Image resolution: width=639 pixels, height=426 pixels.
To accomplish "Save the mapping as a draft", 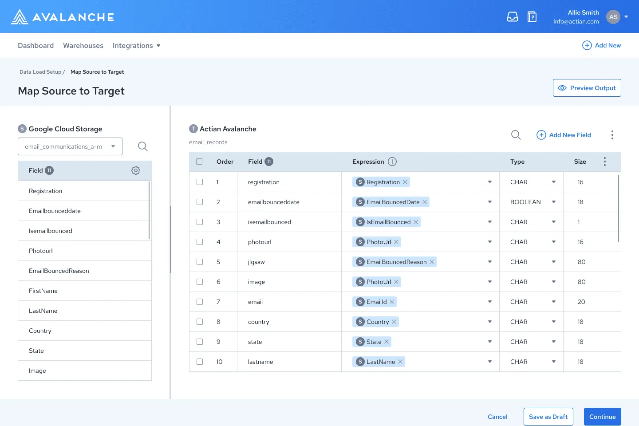I will (548, 416).
